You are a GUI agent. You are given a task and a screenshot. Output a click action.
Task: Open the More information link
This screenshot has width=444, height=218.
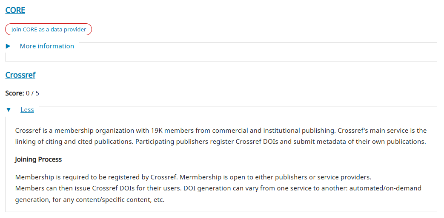47,46
